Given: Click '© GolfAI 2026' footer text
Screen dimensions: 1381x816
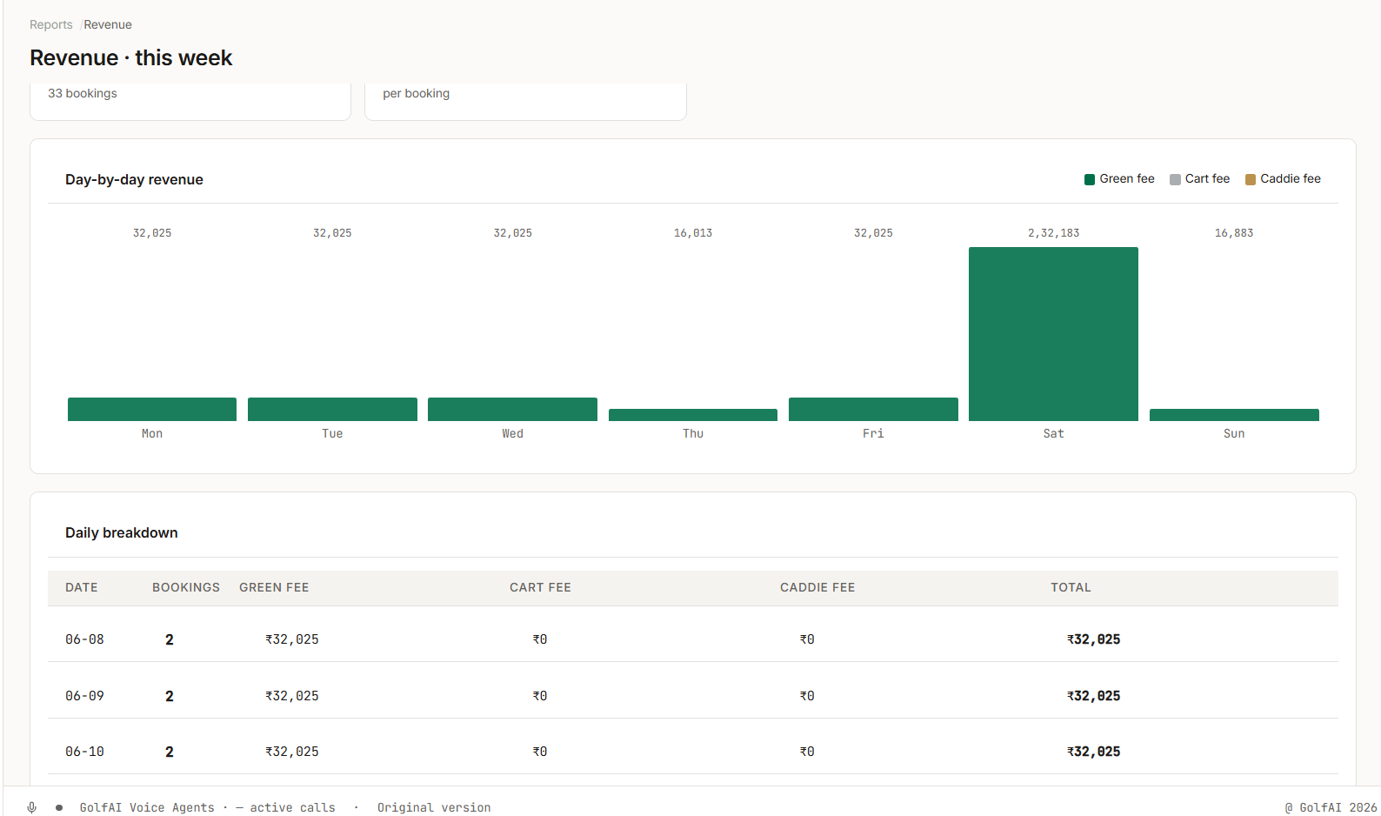Looking at the screenshot, I should coord(1331,807).
